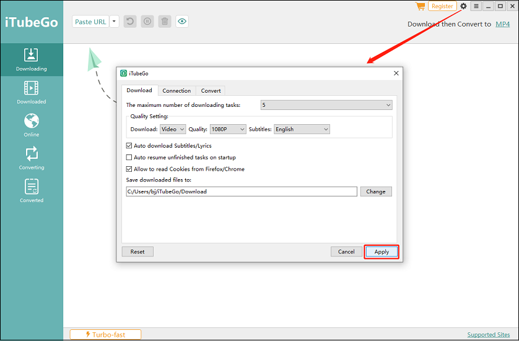Open the hamburger menu icon
519x341 pixels.
(x=476, y=6)
